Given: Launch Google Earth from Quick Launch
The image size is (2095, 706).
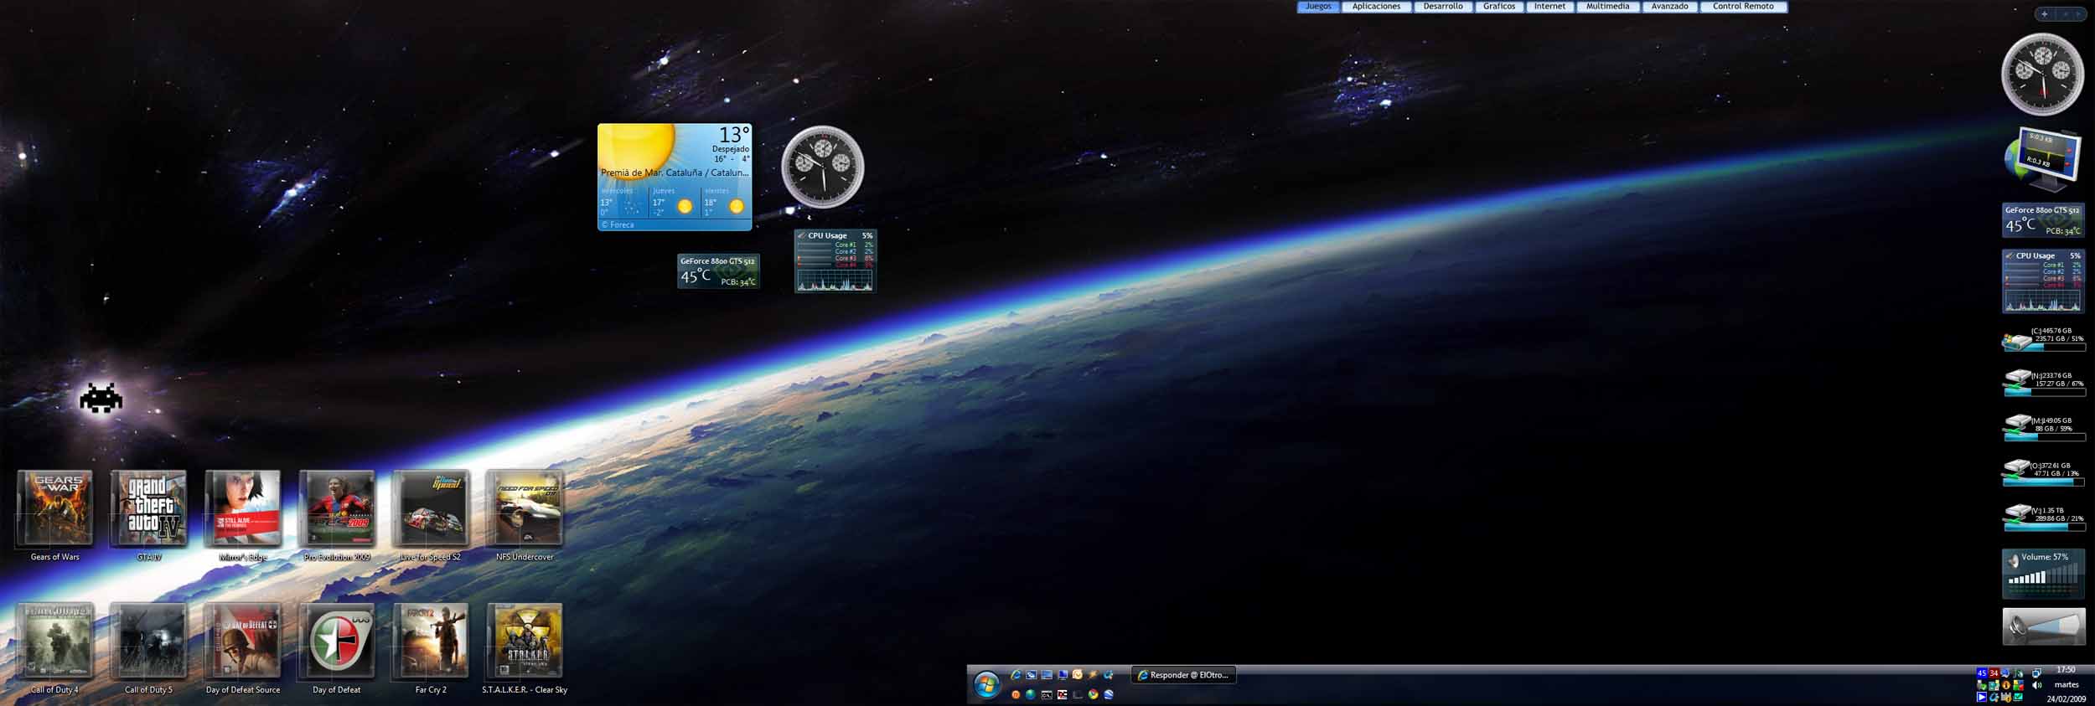Looking at the screenshot, I should (1109, 694).
